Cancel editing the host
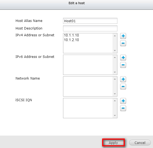The image size is (153, 148). [140, 143]
